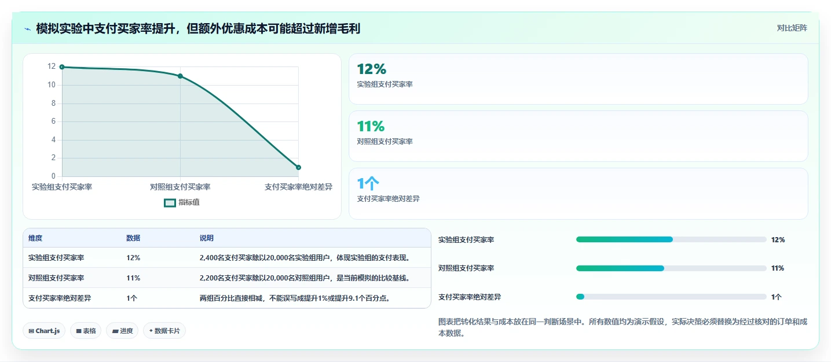Viewport: 831px width, 362px height.
Task: Click the 12% value in KPI card
Action: [371, 69]
